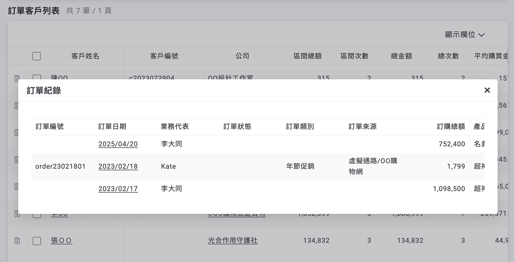Open the customer profile for 李OO

[59, 213]
